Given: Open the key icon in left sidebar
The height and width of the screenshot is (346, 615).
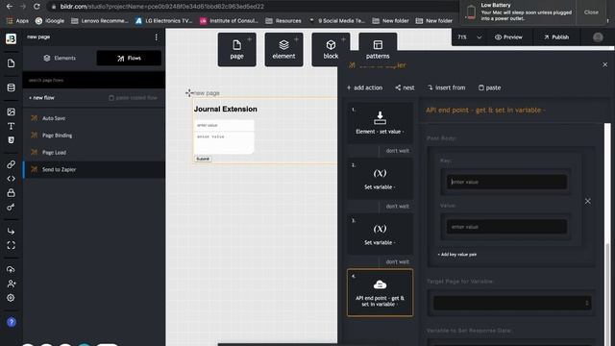Looking at the screenshot, I should pyautogui.click(x=11, y=207).
